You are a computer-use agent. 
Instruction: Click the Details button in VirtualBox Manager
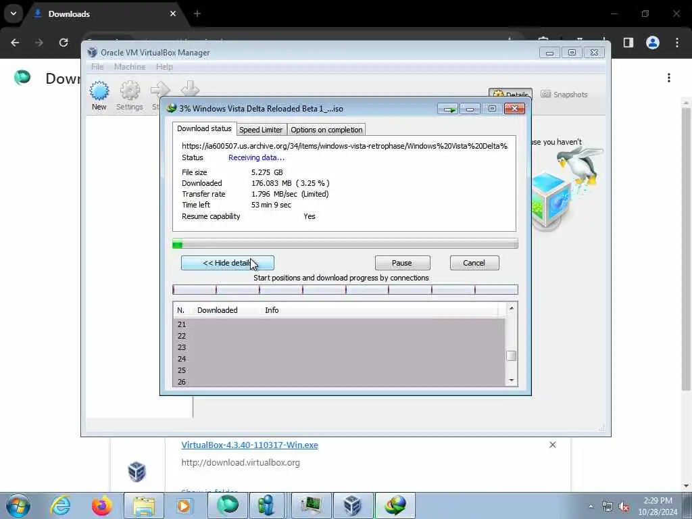tap(510, 94)
